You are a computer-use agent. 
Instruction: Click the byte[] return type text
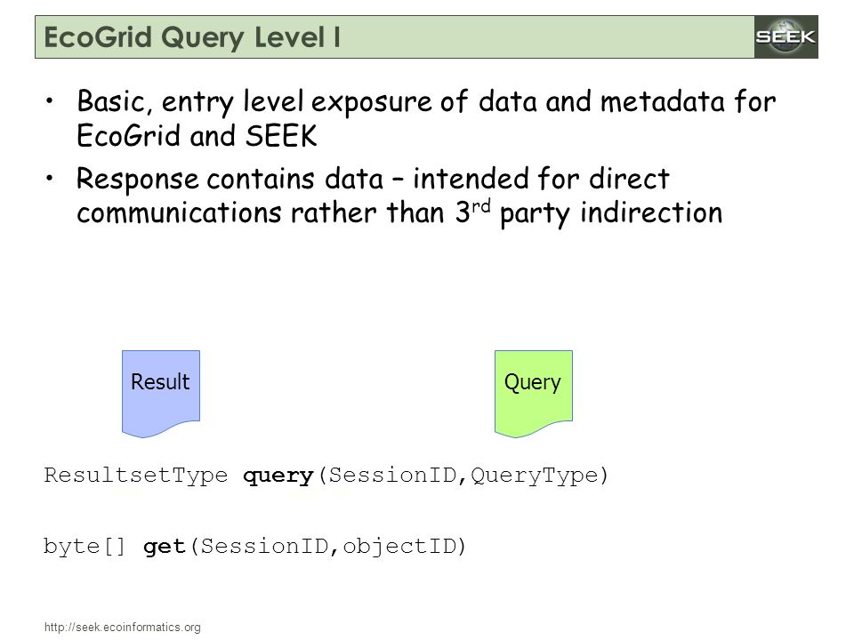(85, 546)
